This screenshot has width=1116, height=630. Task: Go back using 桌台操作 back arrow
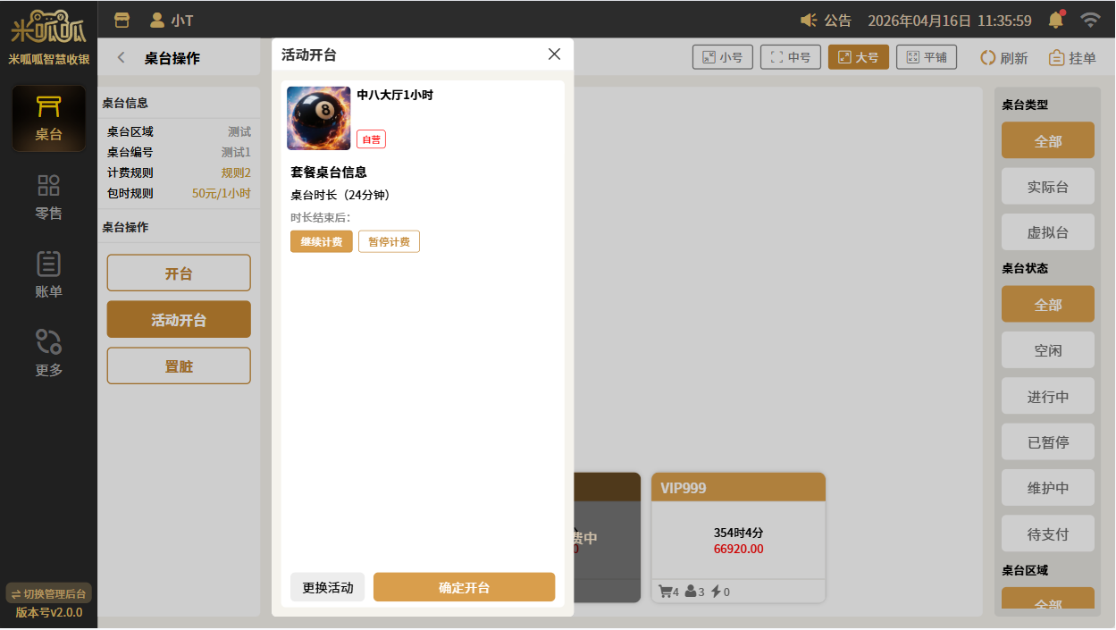(x=122, y=58)
